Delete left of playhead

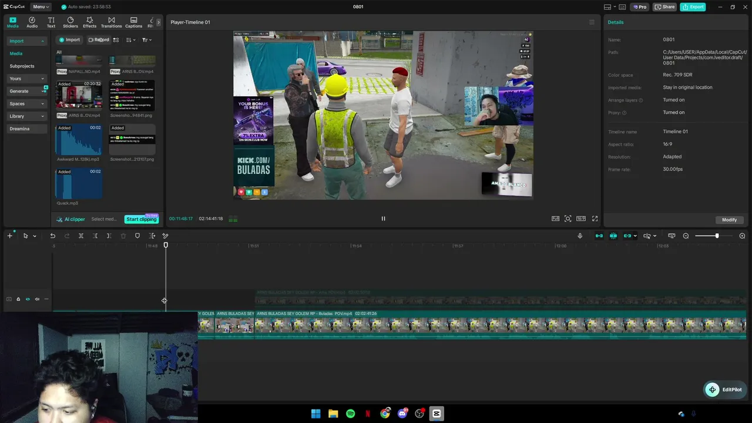tap(95, 236)
